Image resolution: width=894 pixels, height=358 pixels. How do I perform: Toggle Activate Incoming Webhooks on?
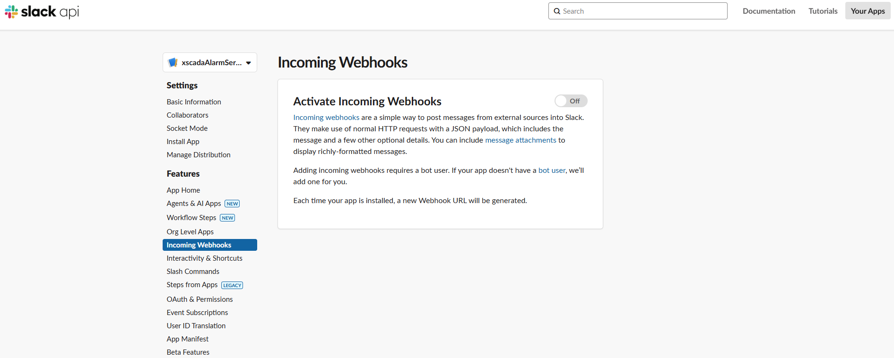(571, 101)
